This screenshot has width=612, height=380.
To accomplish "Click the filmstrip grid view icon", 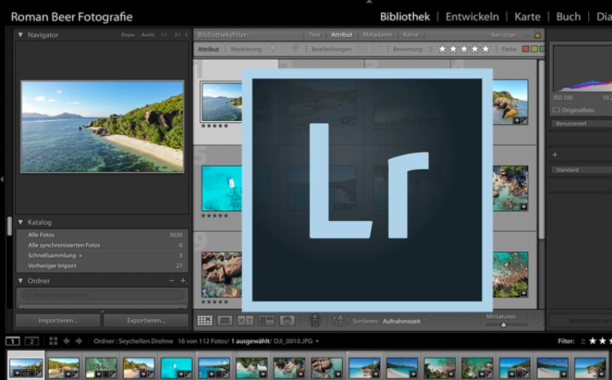I will [54, 341].
